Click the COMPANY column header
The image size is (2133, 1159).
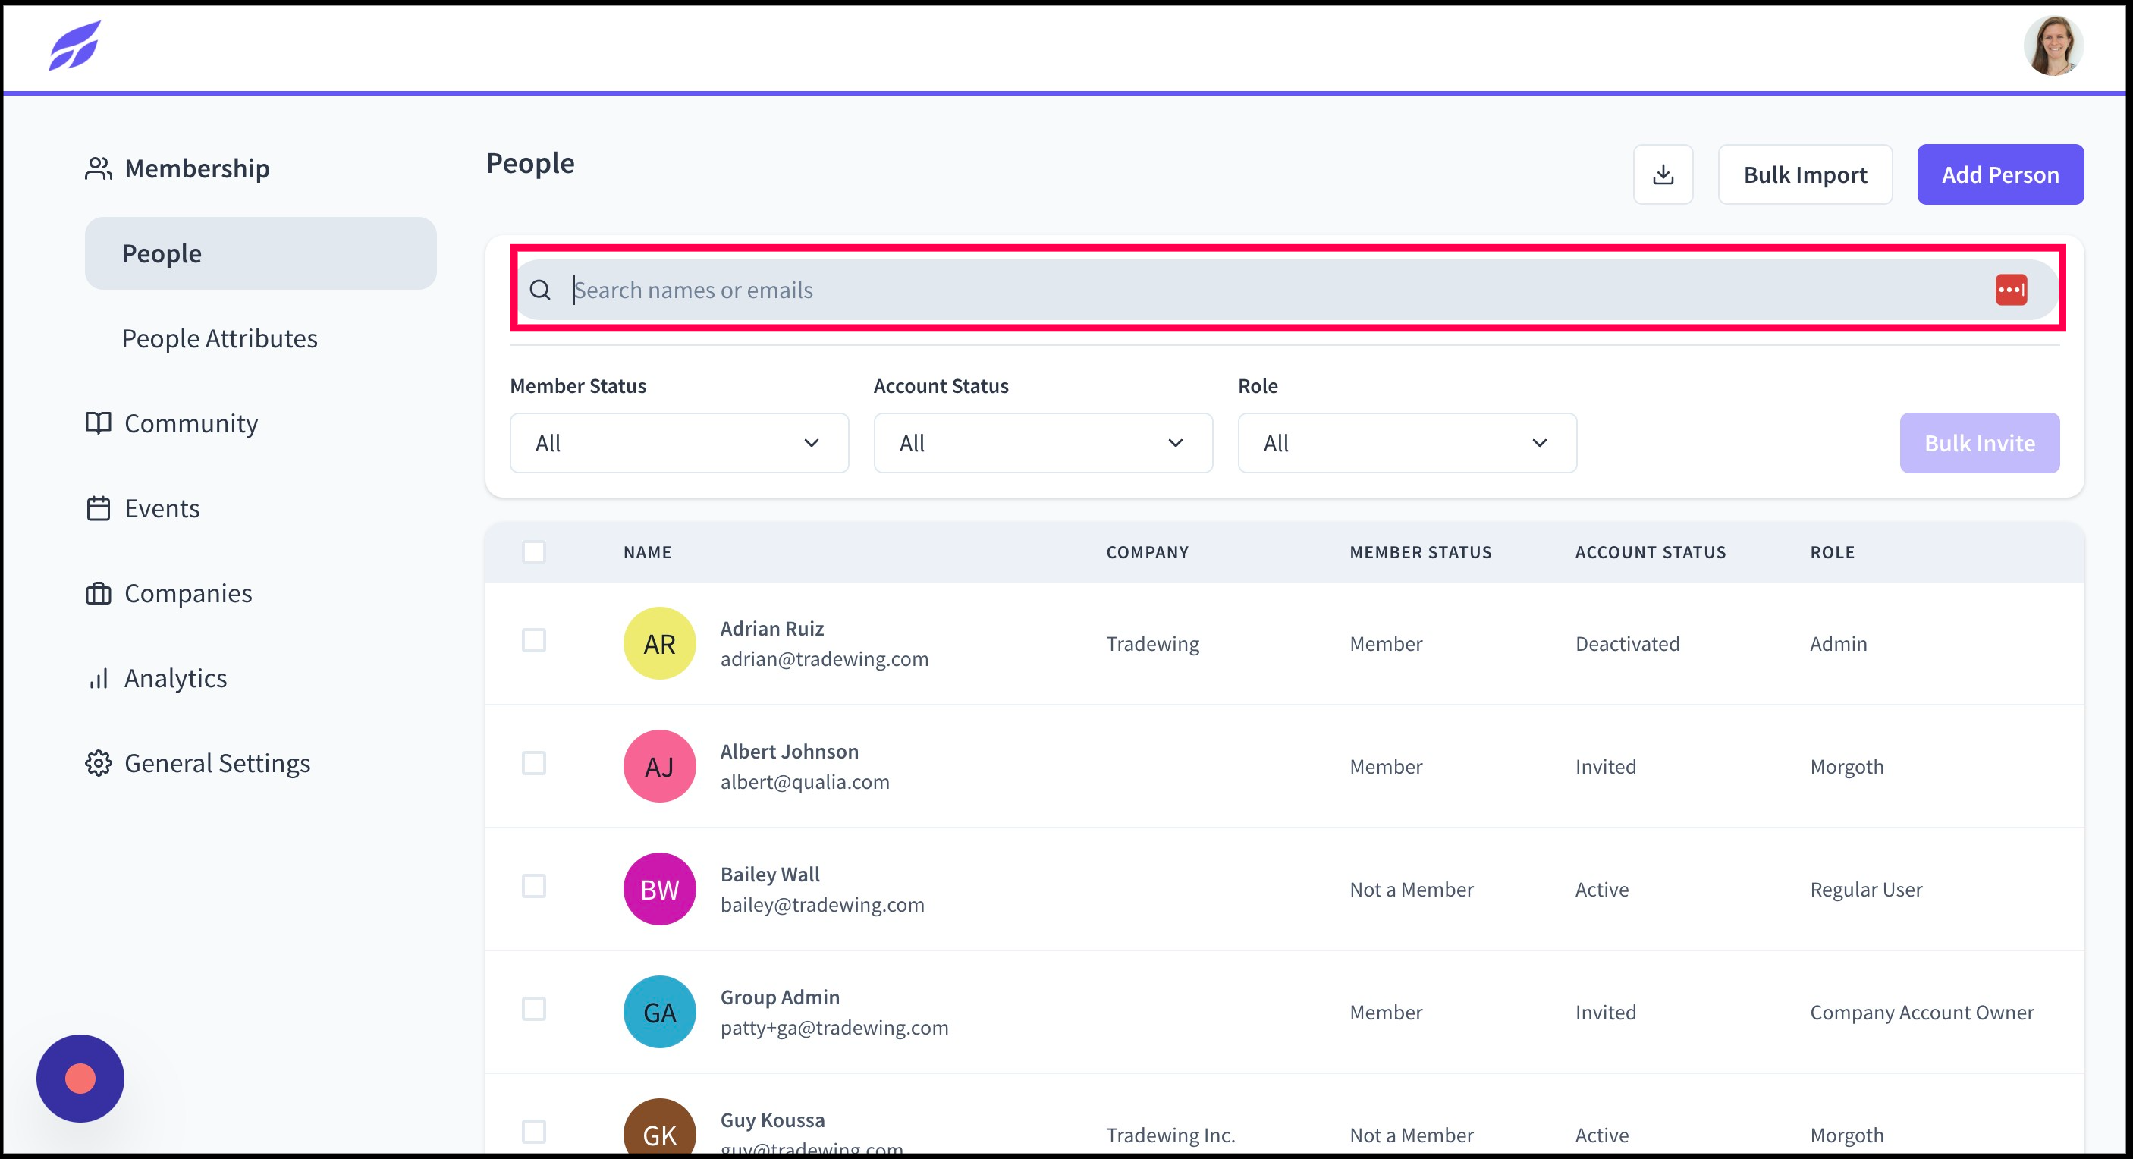click(1148, 552)
